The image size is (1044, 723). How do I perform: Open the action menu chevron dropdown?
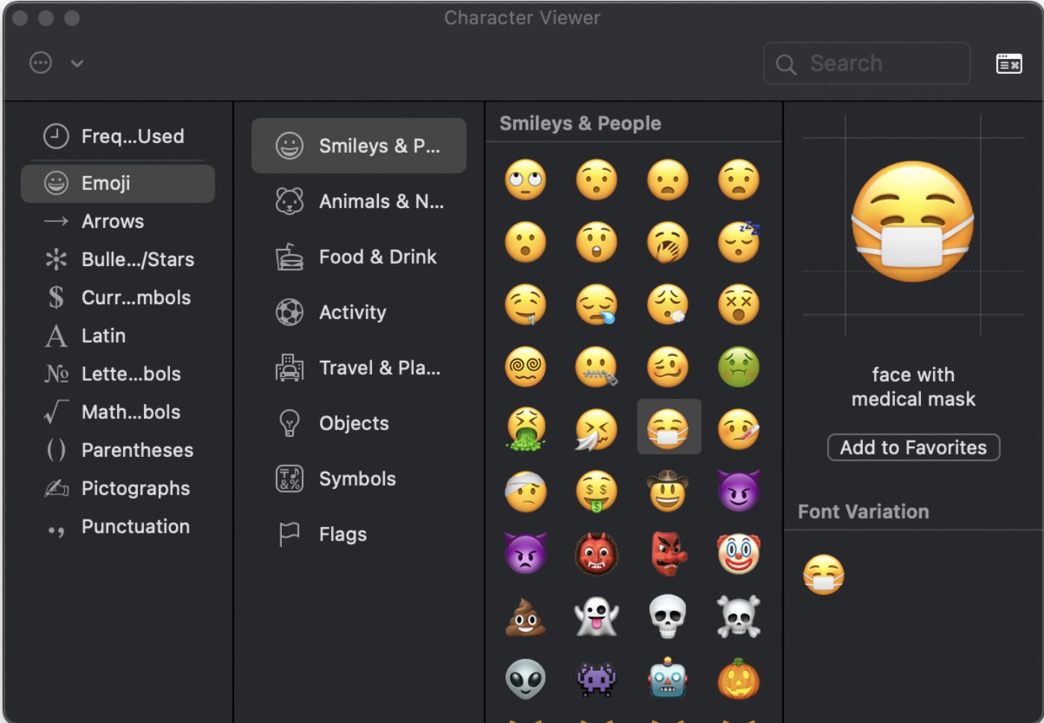(x=77, y=64)
